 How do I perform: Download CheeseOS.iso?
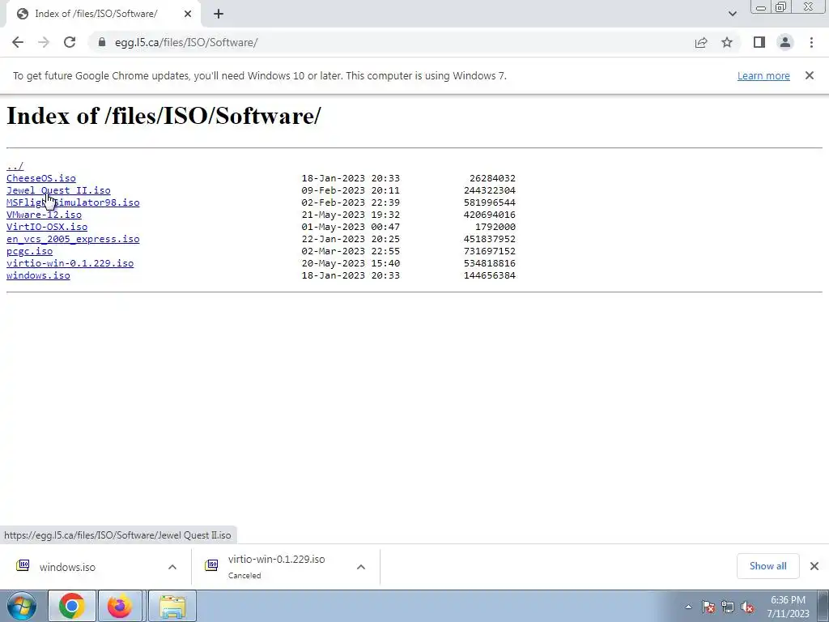coord(40,178)
